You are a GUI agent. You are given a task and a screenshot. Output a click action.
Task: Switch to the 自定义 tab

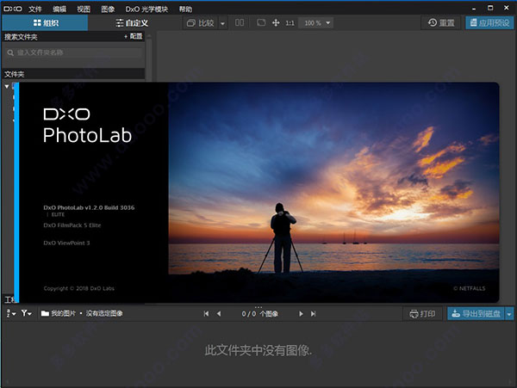click(x=132, y=22)
